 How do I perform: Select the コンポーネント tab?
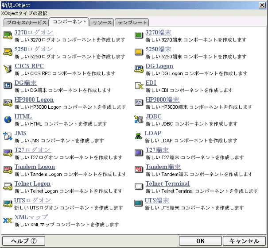point(69,22)
